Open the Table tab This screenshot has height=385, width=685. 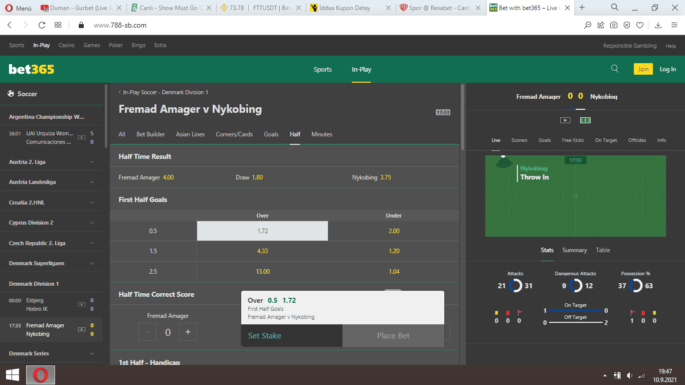[x=603, y=250]
